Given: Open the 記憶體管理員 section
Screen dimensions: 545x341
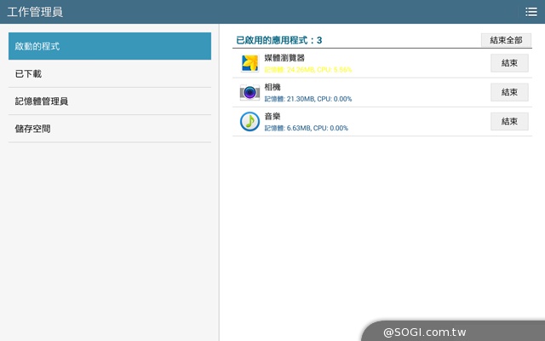Looking at the screenshot, I should [x=110, y=101].
